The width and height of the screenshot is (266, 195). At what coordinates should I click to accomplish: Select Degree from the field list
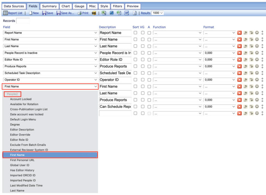pyautogui.click(x=15, y=124)
